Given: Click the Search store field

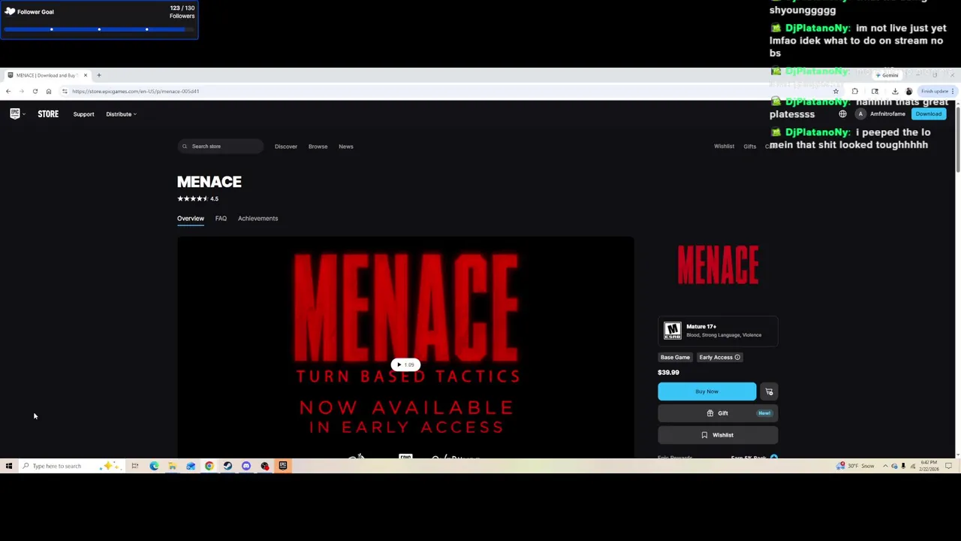Looking at the screenshot, I should tap(221, 147).
